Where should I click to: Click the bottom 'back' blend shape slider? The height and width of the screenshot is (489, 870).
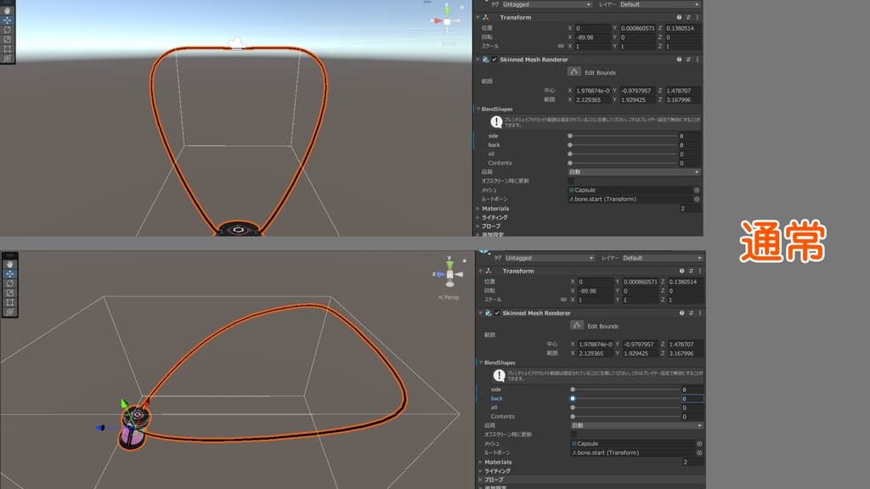click(x=624, y=398)
